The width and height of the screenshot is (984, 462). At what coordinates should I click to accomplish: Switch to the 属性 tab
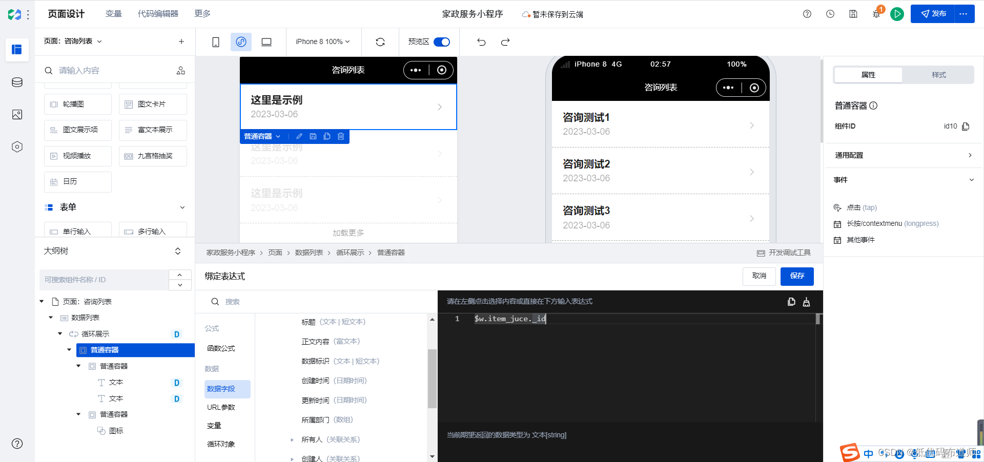point(868,75)
